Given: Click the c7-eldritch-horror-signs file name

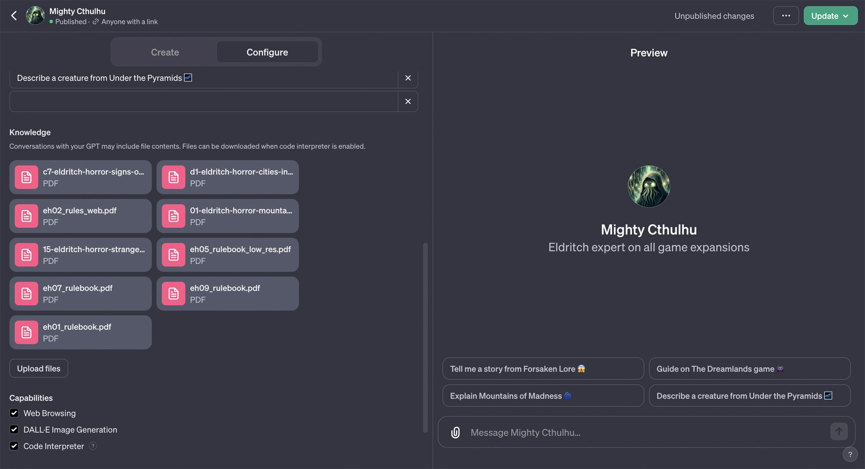Looking at the screenshot, I should (x=94, y=172).
